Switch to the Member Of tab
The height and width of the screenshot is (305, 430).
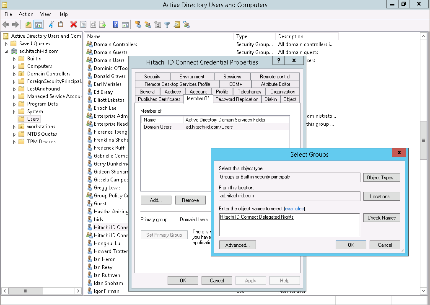[x=197, y=99]
